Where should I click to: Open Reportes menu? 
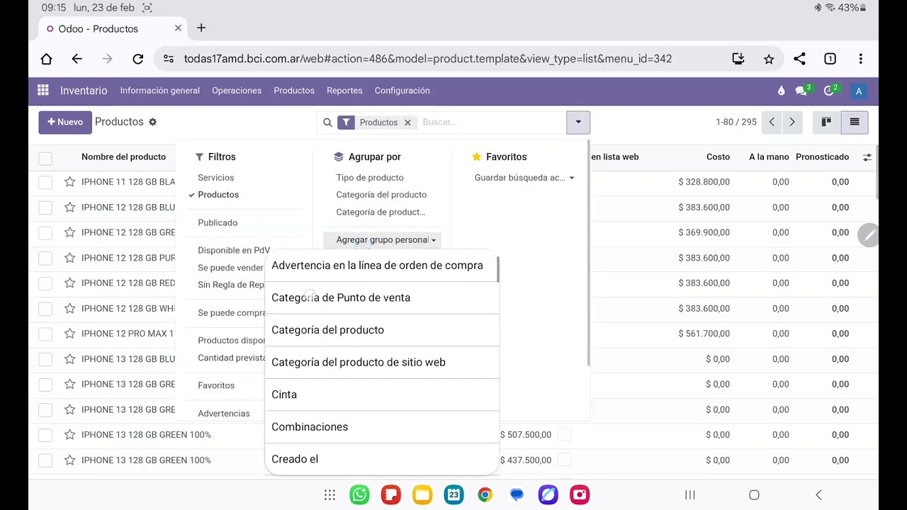coord(344,91)
